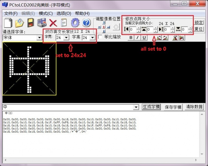
Task: Open the 模式(C) menu
Action: (x=45, y=13)
